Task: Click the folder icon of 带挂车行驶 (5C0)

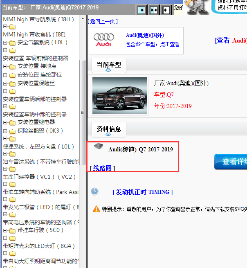Action: point(12,231)
